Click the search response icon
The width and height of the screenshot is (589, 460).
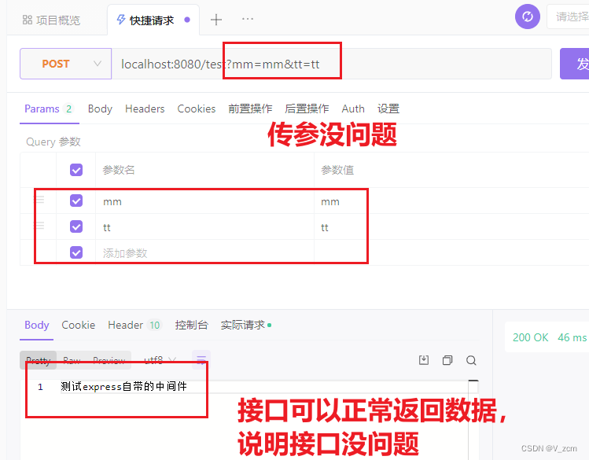pos(471,360)
